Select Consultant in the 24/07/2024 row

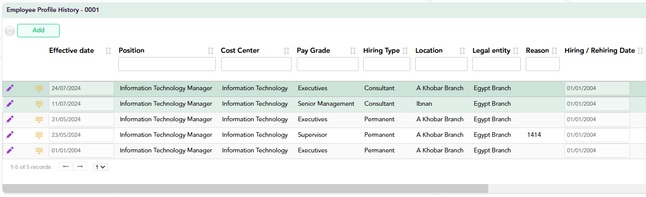click(x=379, y=88)
